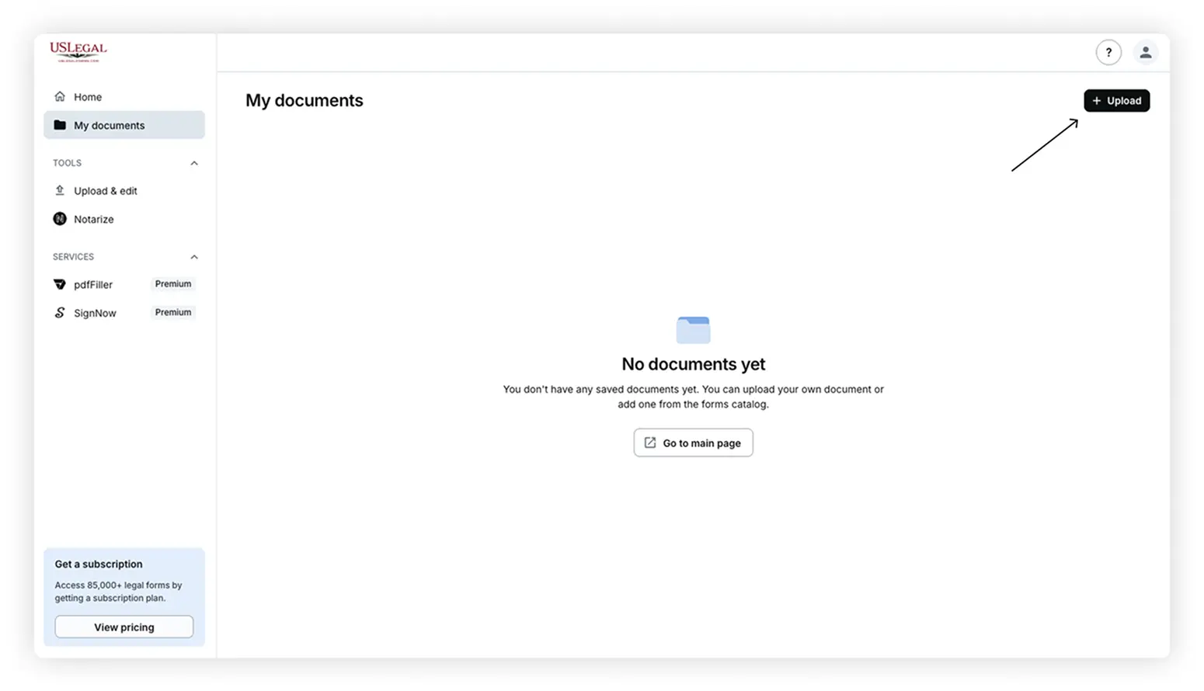Select the Notarize tool
1204x691 pixels.
click(93, 219)
